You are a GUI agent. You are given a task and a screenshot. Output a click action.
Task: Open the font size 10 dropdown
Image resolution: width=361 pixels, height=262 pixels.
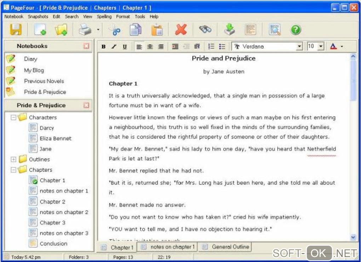[x=321, y=46]
